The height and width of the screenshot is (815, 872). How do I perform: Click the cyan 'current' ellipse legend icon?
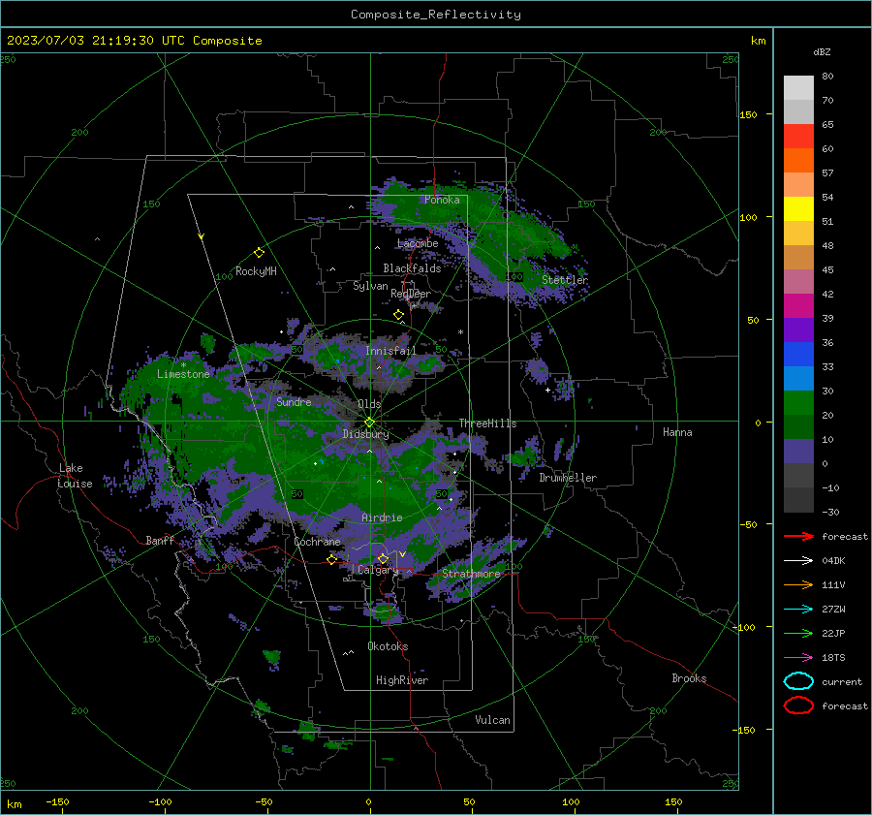tap(798, 681)
